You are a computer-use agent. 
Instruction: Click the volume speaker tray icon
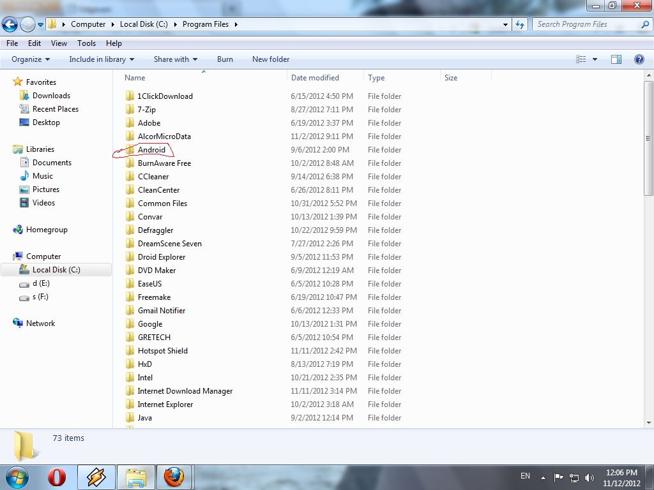pyautogui.click(x=589, y=477)
